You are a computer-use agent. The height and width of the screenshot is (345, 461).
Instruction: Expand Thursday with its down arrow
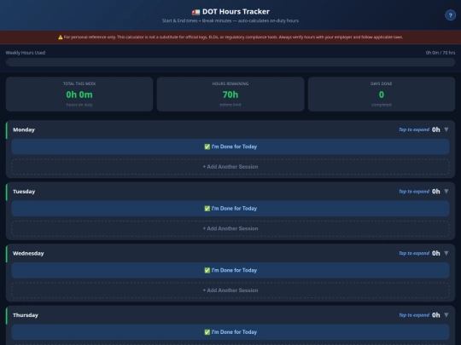446,315
